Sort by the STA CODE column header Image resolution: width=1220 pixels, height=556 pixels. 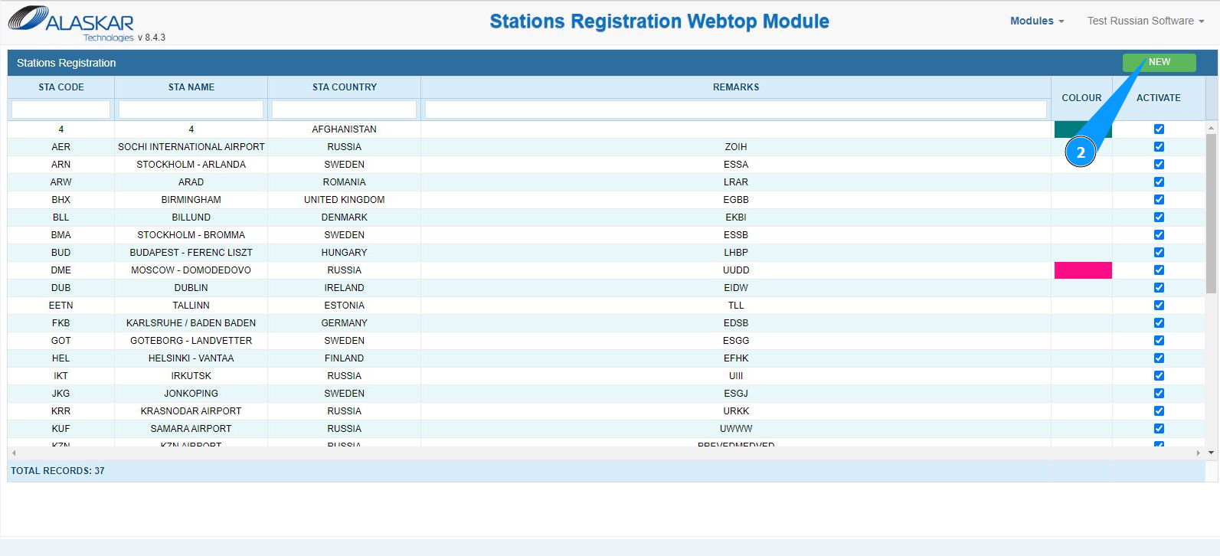point(61,87)
